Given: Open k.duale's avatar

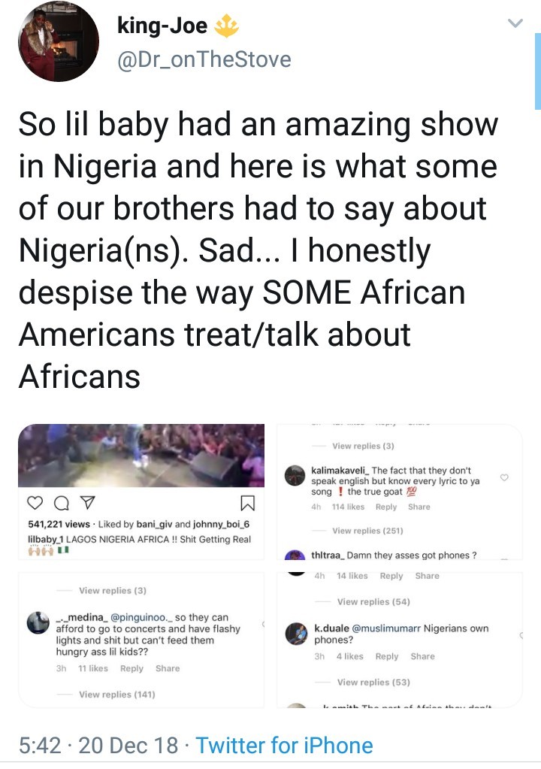Looking at the screenshot, I should pyautogui.click(x=295, y=633).
